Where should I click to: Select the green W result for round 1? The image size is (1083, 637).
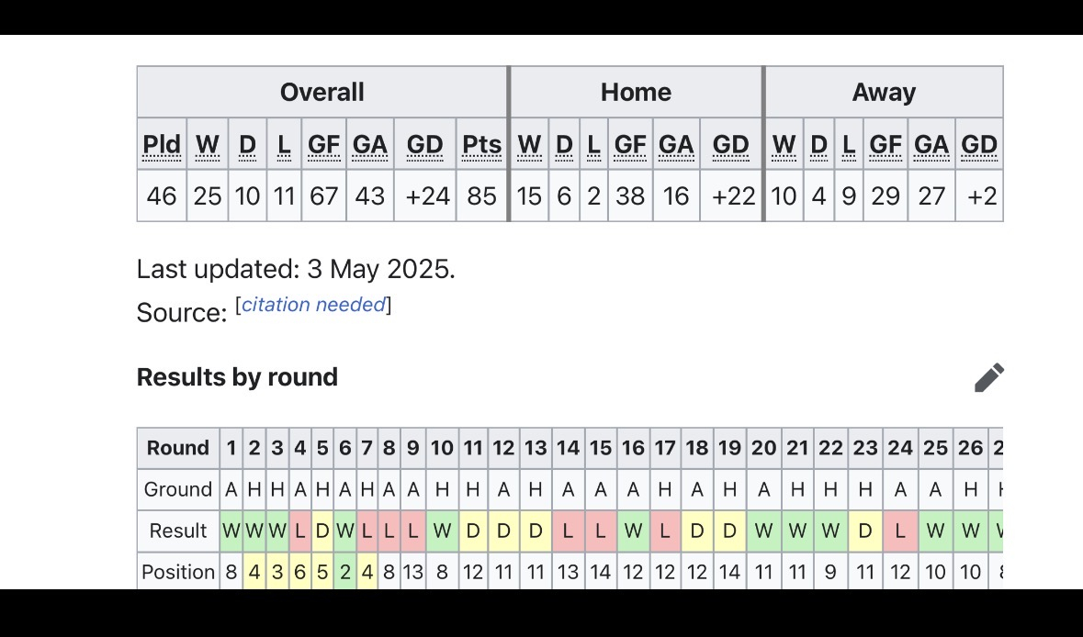(x=231, y=531)
